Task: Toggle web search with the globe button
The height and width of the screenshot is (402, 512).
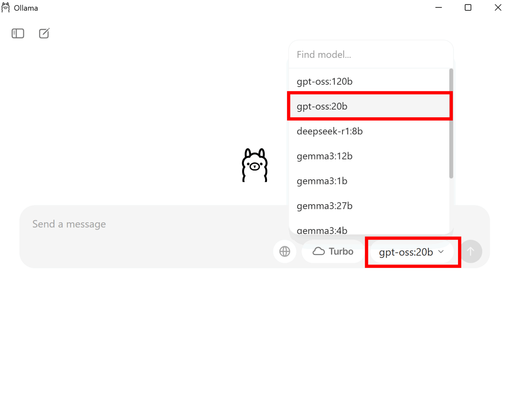Action: [x=285, y=251]
